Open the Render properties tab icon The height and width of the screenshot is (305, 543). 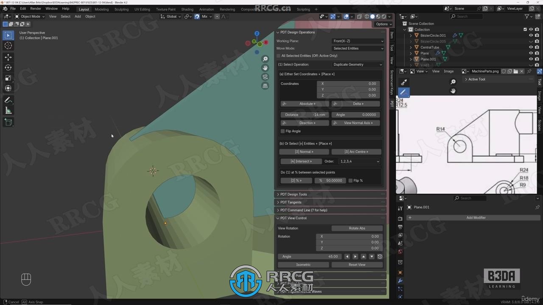point(400,219)
